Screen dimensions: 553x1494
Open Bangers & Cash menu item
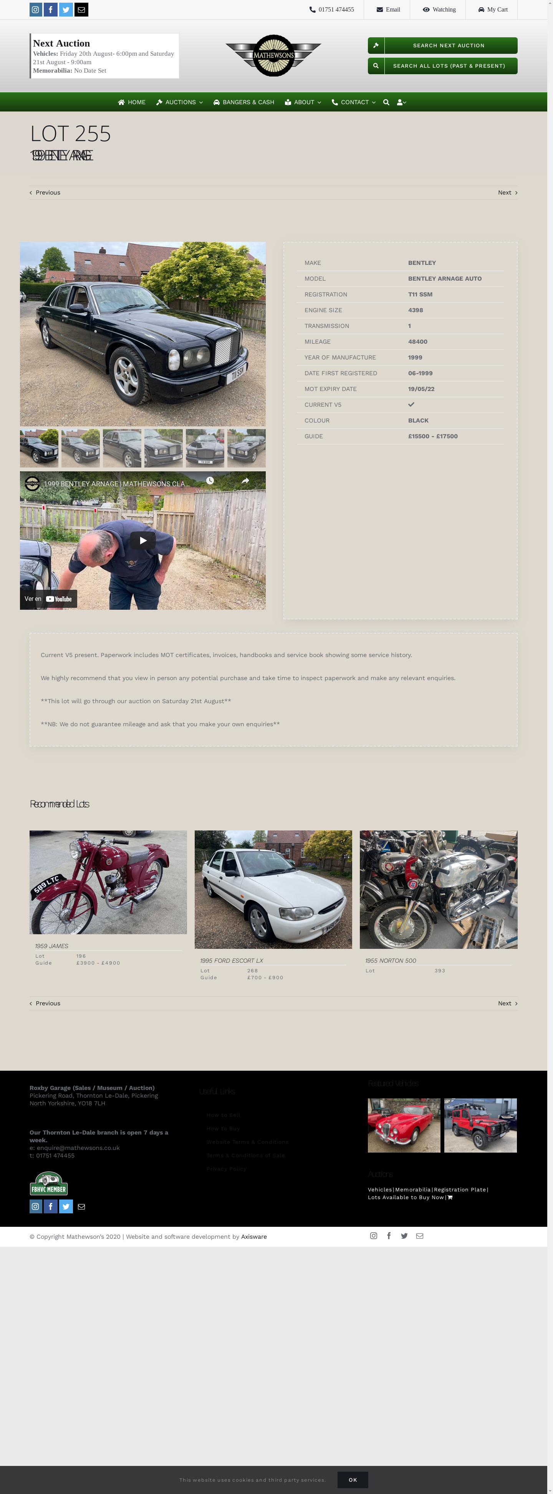(x=244, y=102)
